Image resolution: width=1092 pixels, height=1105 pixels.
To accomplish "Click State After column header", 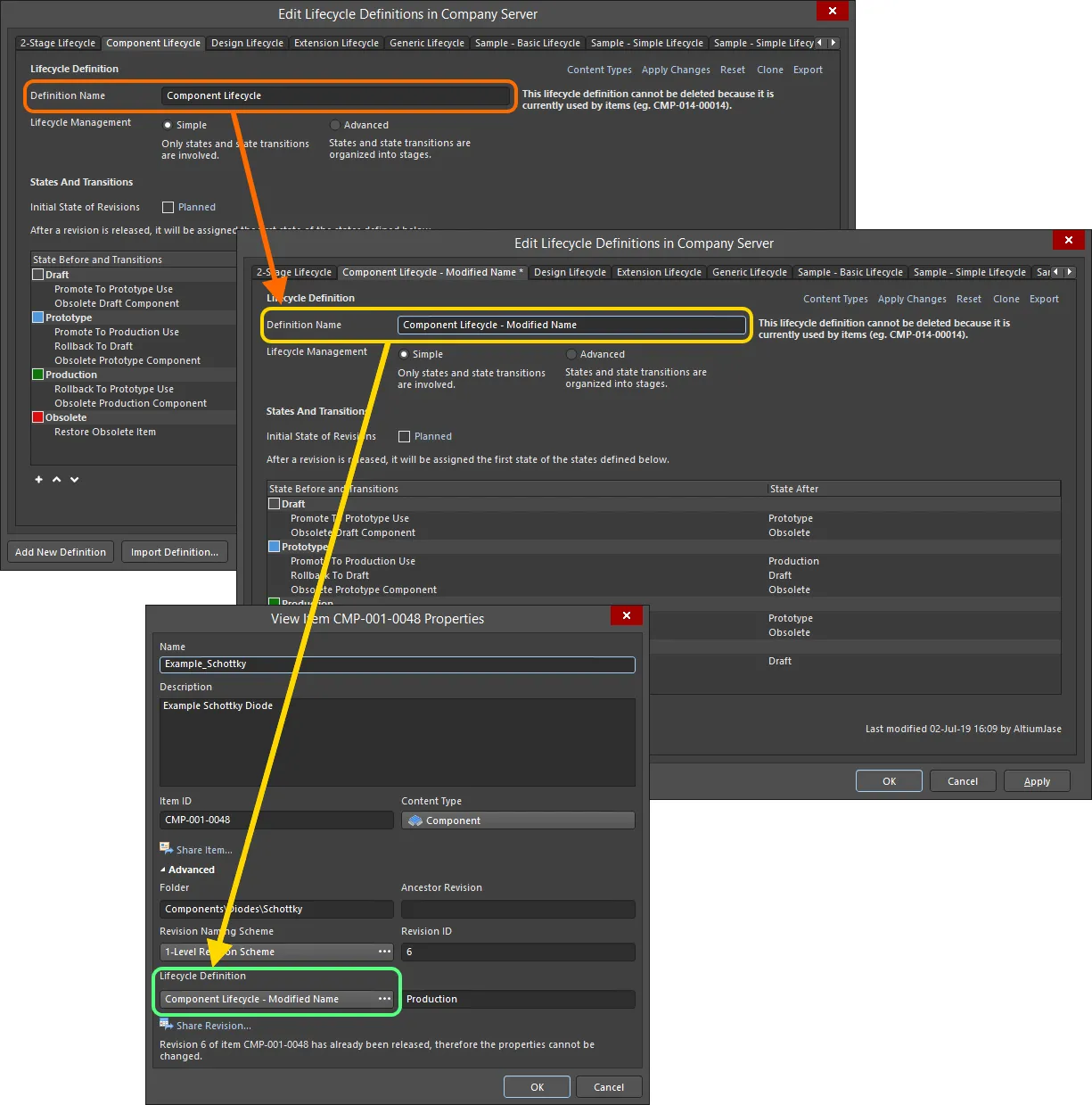I will click(x=913, y=489).
